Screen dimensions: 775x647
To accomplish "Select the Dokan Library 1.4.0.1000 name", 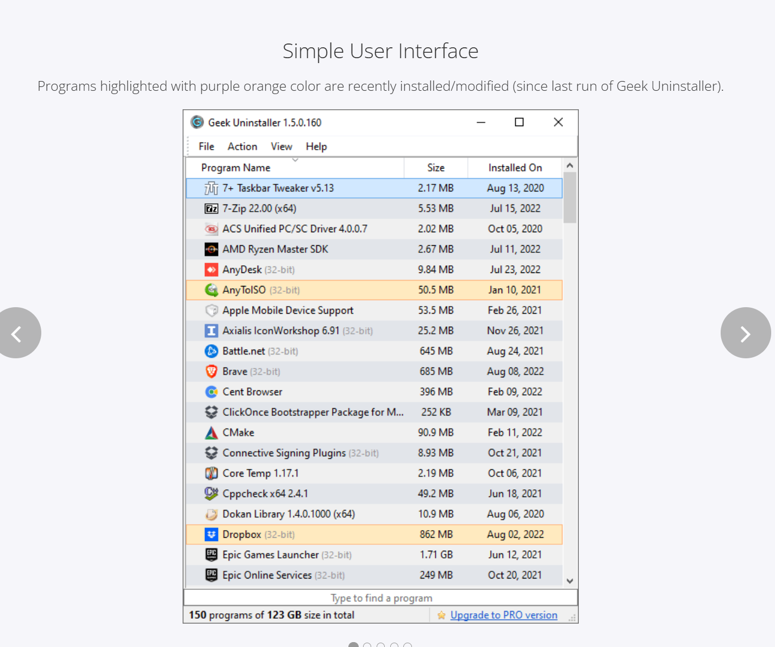I will (289, 514).
